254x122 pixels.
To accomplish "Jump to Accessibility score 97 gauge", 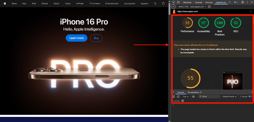I will point(203,23).
